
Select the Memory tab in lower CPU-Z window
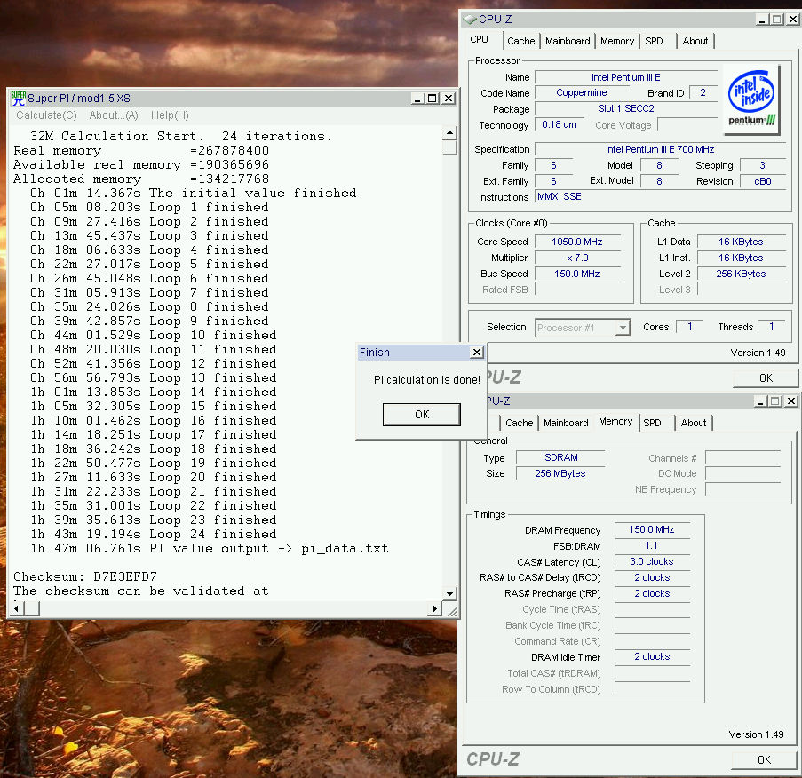click(615, 422)
